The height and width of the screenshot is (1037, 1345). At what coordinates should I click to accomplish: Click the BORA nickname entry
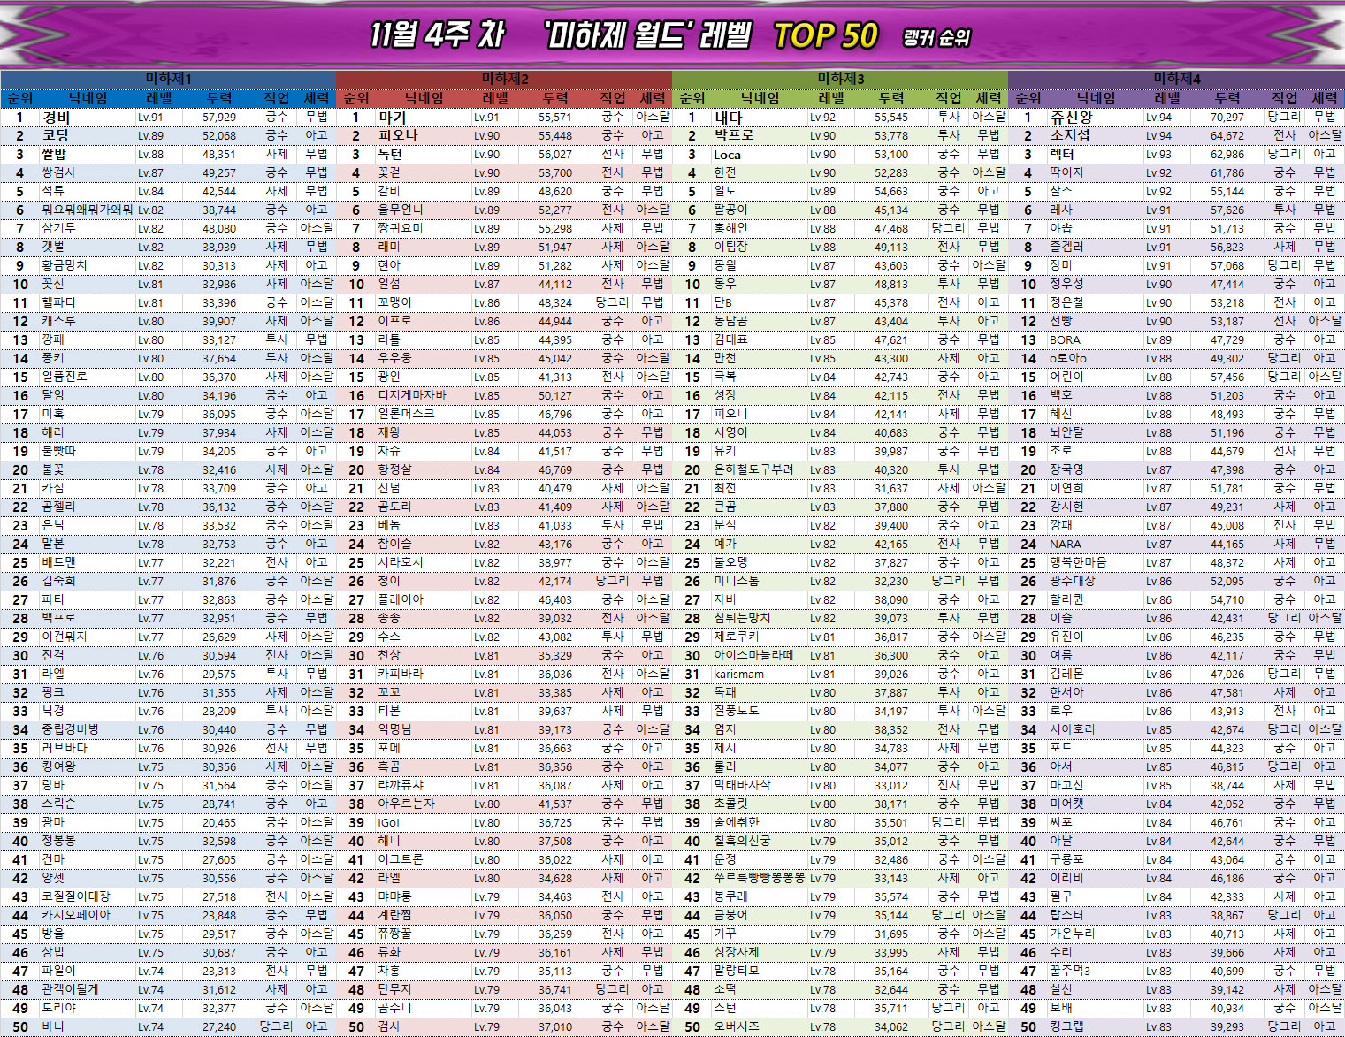pos(1065,340)
